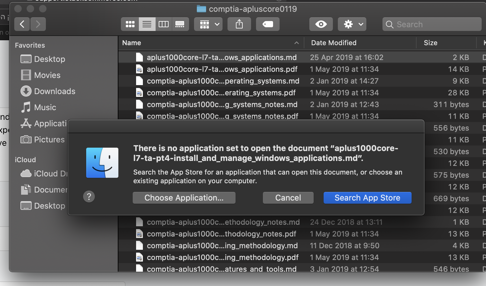Click the Edit Tags toolbar icon
Screen dimensions: 486x286
[268, 24]
